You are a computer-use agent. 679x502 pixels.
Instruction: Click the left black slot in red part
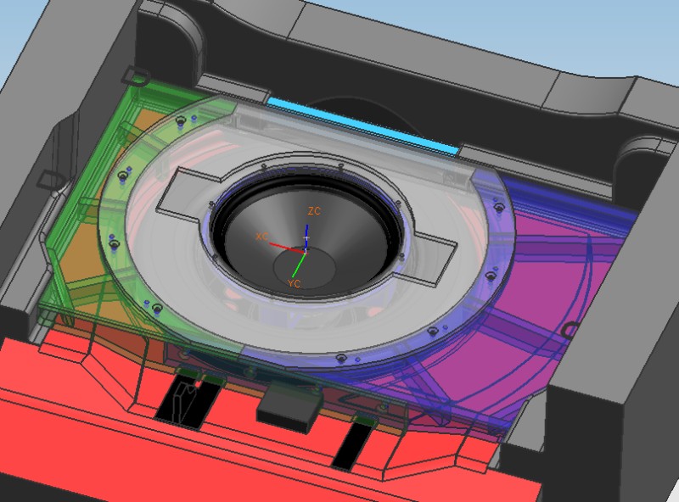coord(180,399)
